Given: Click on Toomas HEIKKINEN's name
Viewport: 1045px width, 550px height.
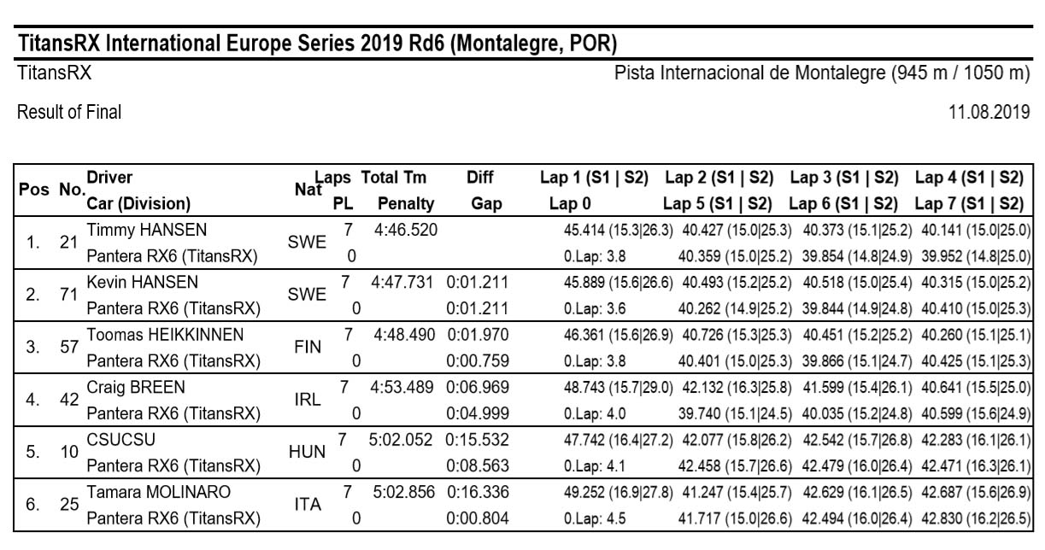Looking at the screenshot, I should click(165, 335).
